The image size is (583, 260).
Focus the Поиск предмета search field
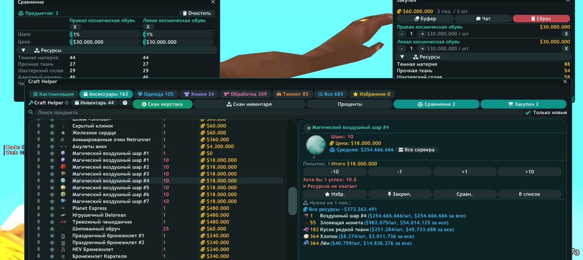(279, 113)
